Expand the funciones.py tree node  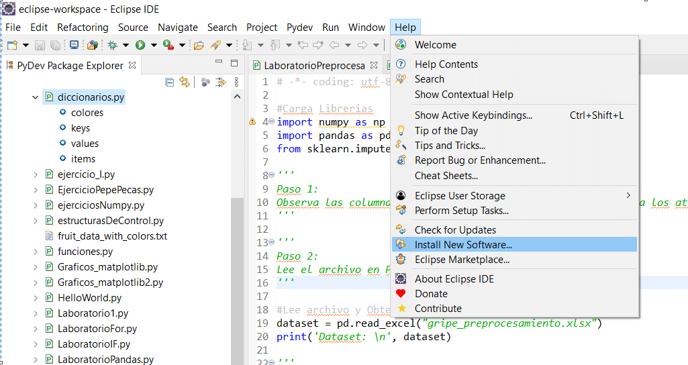point(36,252)
